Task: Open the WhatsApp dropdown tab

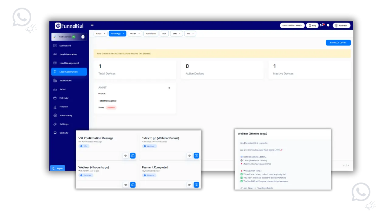Action: [117, 34]
